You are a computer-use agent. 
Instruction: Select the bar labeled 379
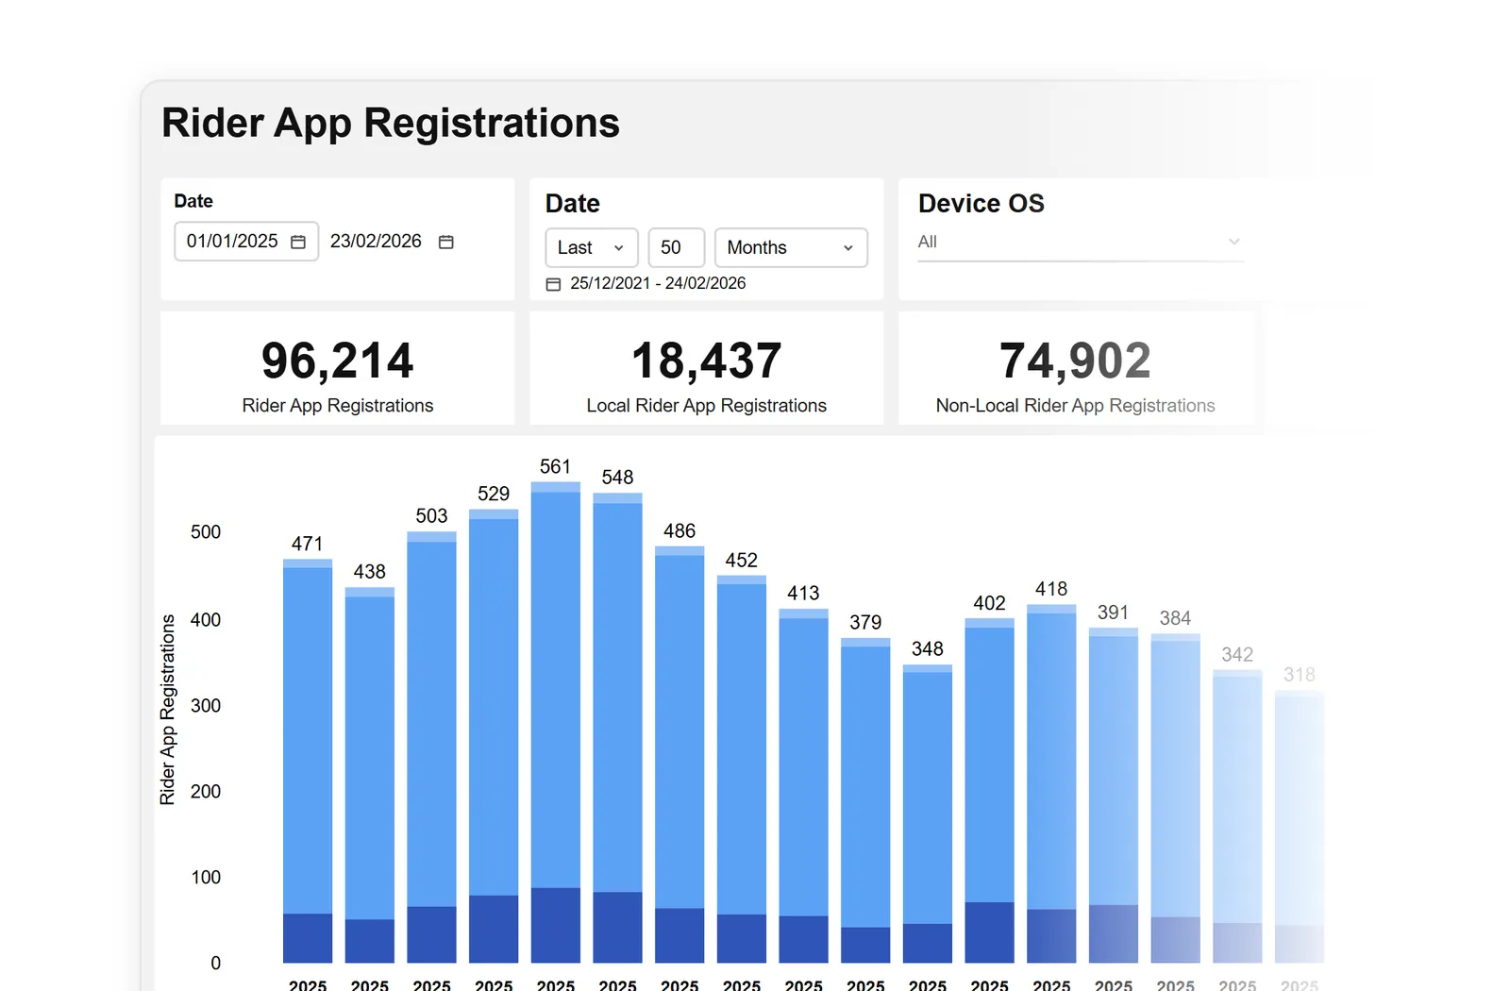click(865, 800)
